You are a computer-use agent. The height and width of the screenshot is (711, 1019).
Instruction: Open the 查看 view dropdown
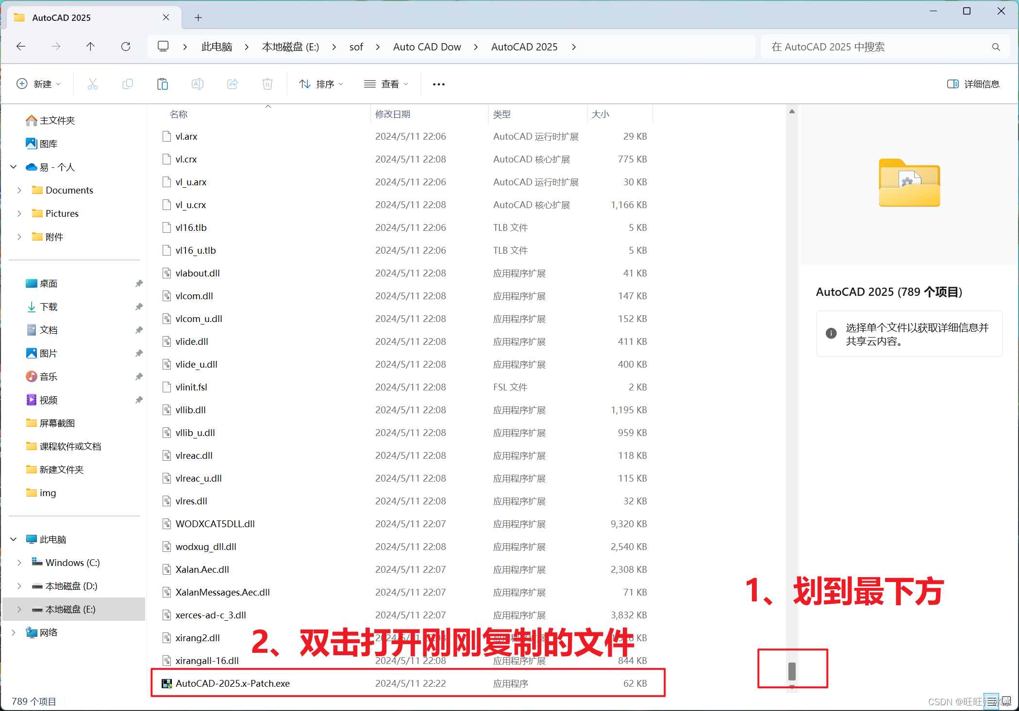(x=386, y=84)
